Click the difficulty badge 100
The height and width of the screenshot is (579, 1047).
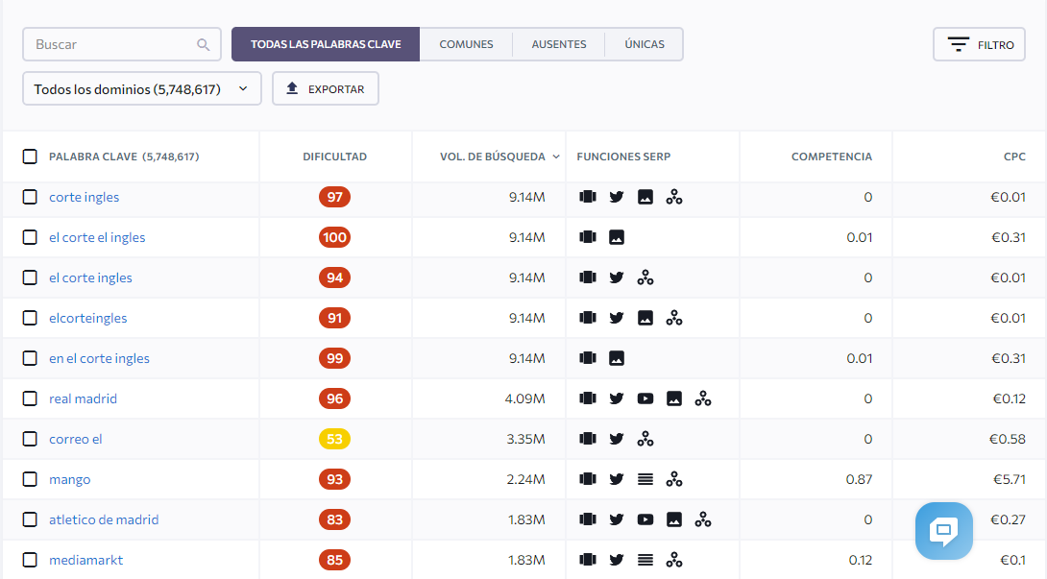(334, 237)
